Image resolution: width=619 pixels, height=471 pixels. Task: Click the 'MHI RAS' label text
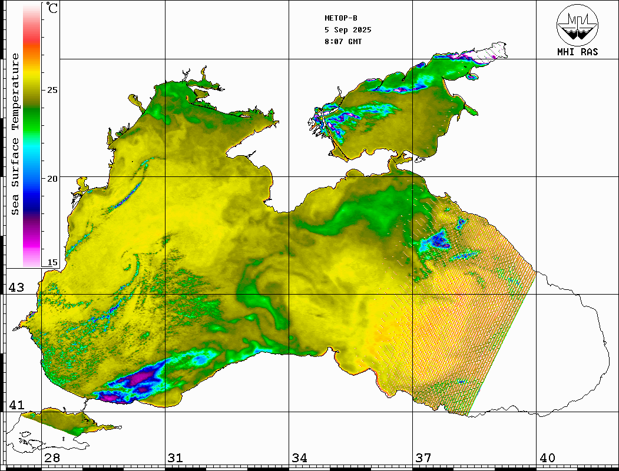(578, 52)
